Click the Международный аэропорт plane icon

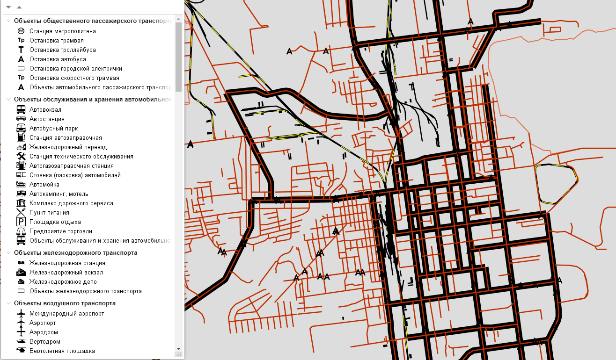click(21, 313)
